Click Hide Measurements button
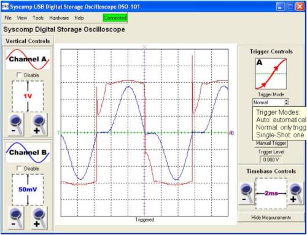 271,217
